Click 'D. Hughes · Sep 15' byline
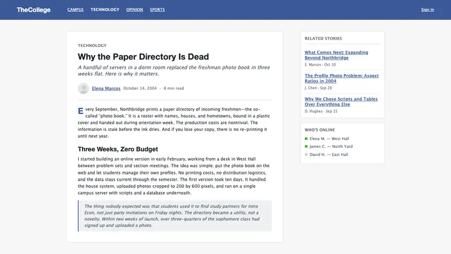The height and width of the screenshot is (254, 451). [321, 111]
